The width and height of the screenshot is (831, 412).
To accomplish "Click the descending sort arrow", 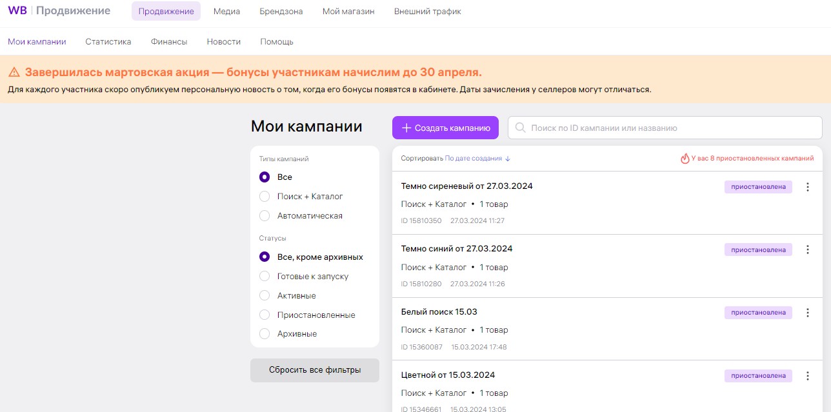I will tap(506, 157).
